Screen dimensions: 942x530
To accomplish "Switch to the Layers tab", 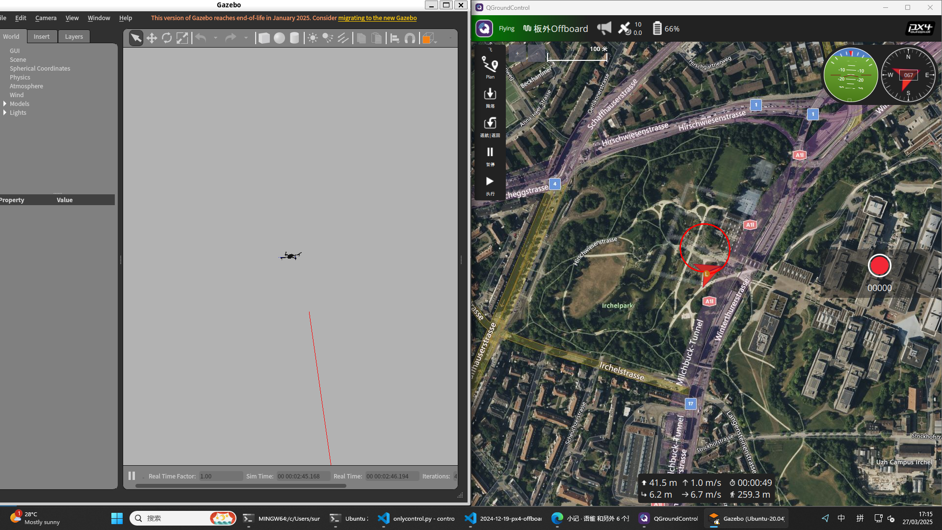I will [x=74, y=36].
